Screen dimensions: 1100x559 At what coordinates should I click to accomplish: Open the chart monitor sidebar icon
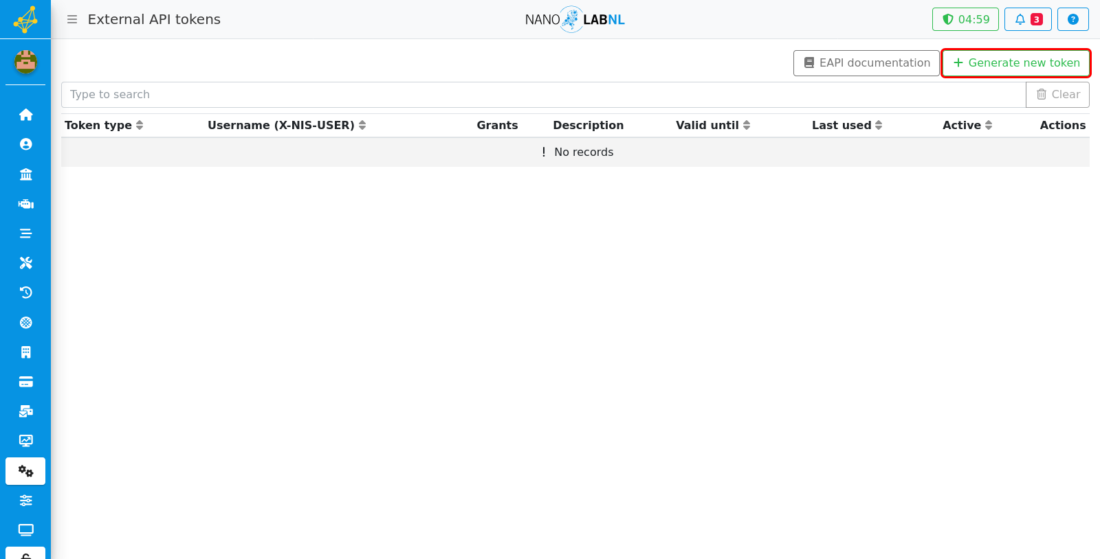click(x=25, y=441)
